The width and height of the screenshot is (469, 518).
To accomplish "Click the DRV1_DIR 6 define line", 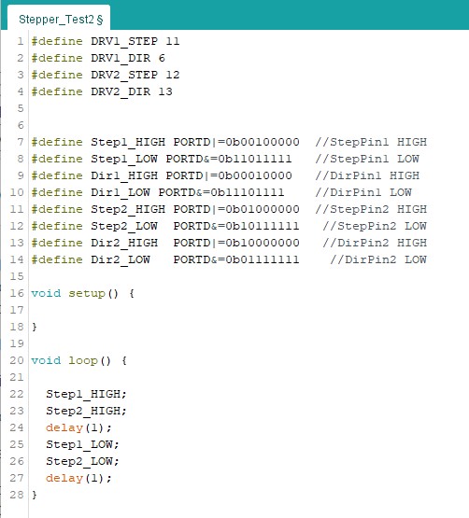I will [x=98, y=58].
